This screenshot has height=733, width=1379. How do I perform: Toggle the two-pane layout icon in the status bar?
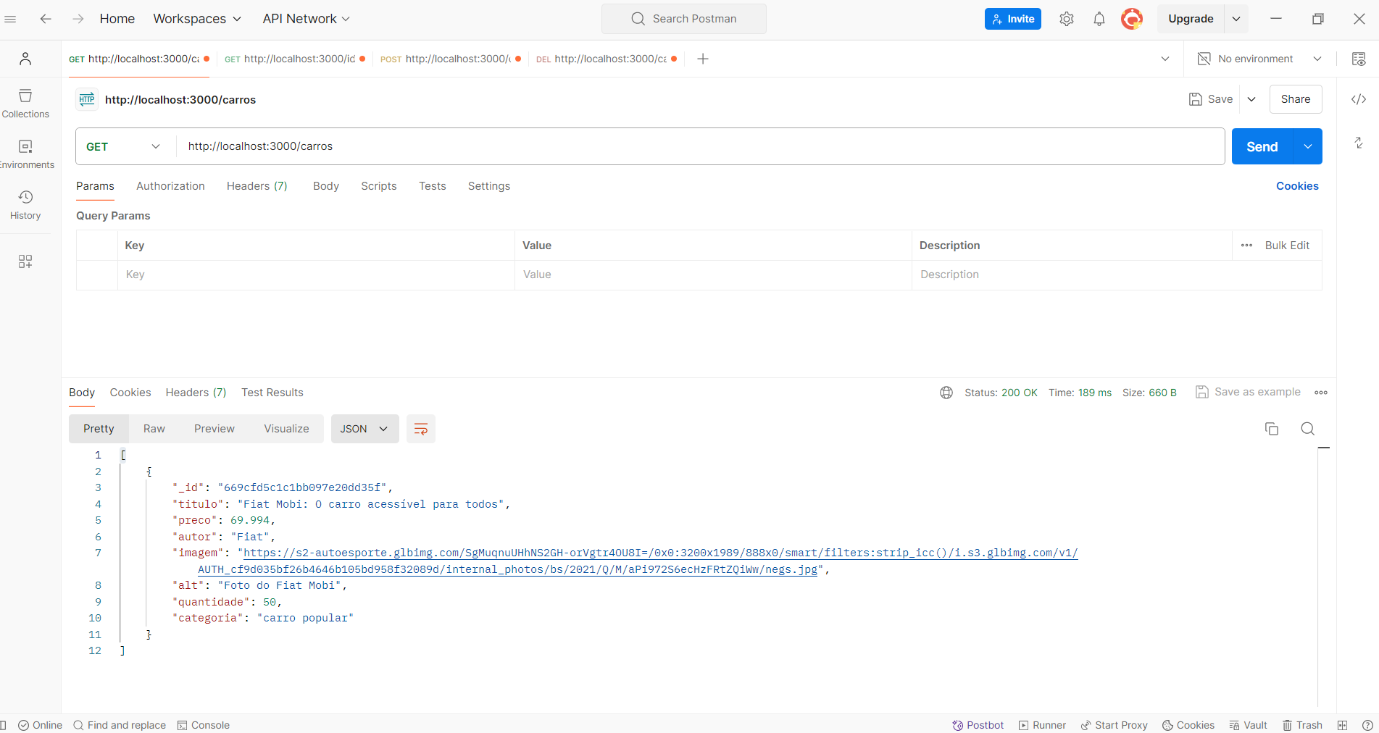1342,725
